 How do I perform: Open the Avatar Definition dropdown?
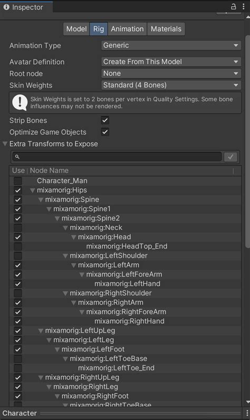[x=171, y=62]
